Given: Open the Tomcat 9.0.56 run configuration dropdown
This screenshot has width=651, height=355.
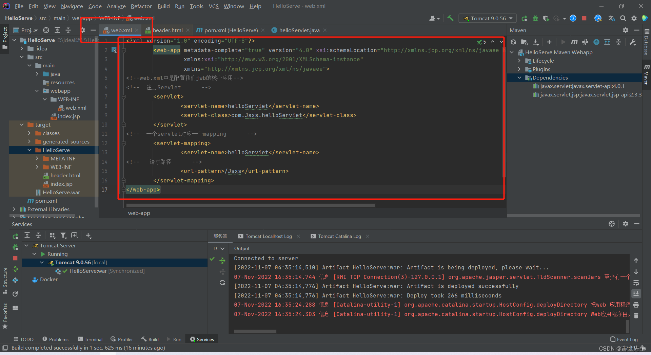Looking at the screenshot, I should tap(488, 18).
